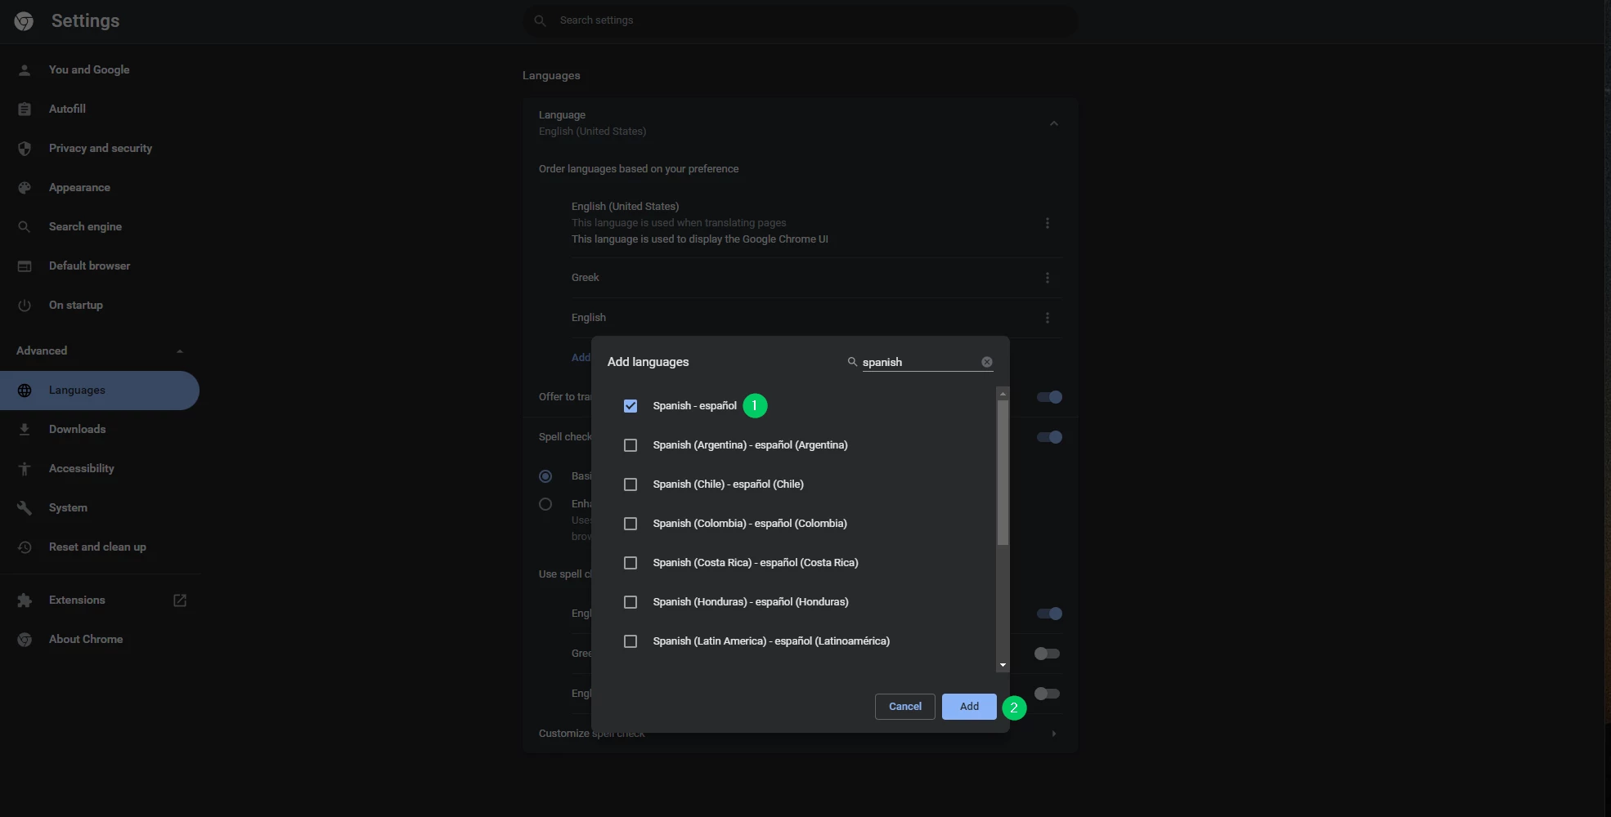Click the search icon in Add languages dialog
1611x817 pixels.
pyautogui.click(x=852, y=362)
